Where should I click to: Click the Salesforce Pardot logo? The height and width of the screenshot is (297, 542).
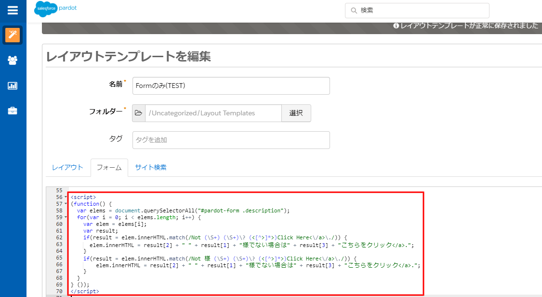click(55, 9)
